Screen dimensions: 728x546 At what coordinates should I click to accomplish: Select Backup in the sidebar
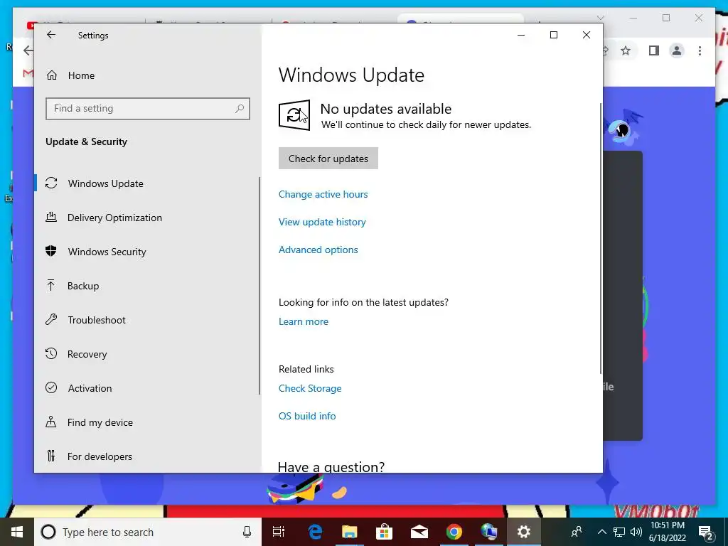coord(83,286)
